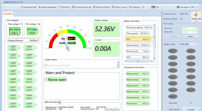Click the Remaining capacity 97.81 Ah field

(x=139, y=27)
